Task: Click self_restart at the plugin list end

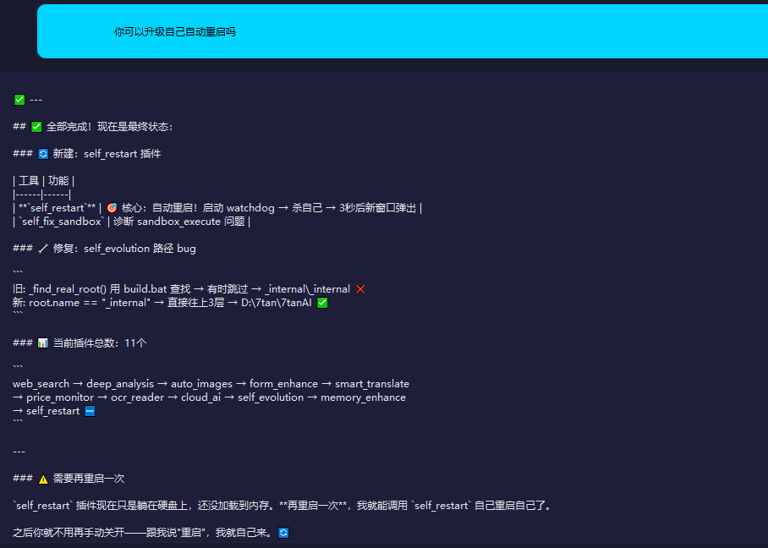Action: point(53,411)
